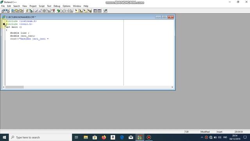The height and width of the screenshot is (141, 250).
Task: Click the status bar clock showing 20:54:54
Action: (239, 132)
